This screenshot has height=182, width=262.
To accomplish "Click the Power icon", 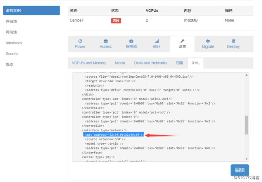I will click(80, 41).
